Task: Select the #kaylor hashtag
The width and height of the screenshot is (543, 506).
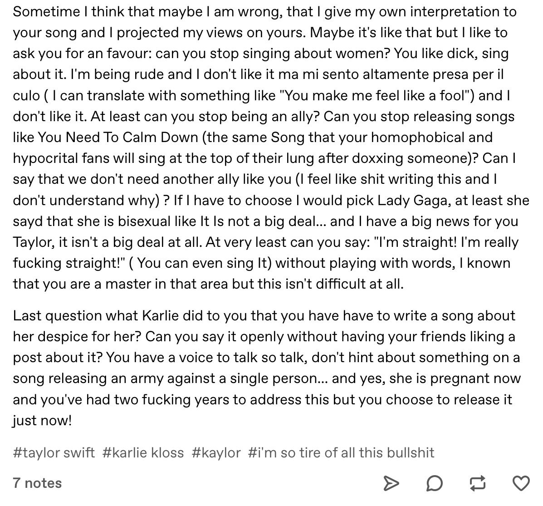Action: point(216,452)
